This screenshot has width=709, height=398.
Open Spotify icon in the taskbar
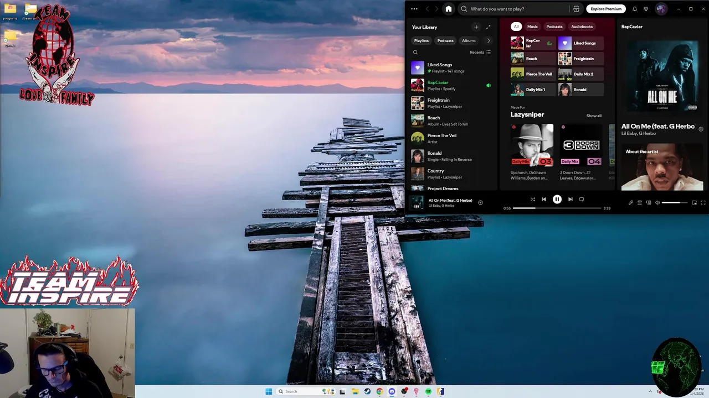coord(428,391)
